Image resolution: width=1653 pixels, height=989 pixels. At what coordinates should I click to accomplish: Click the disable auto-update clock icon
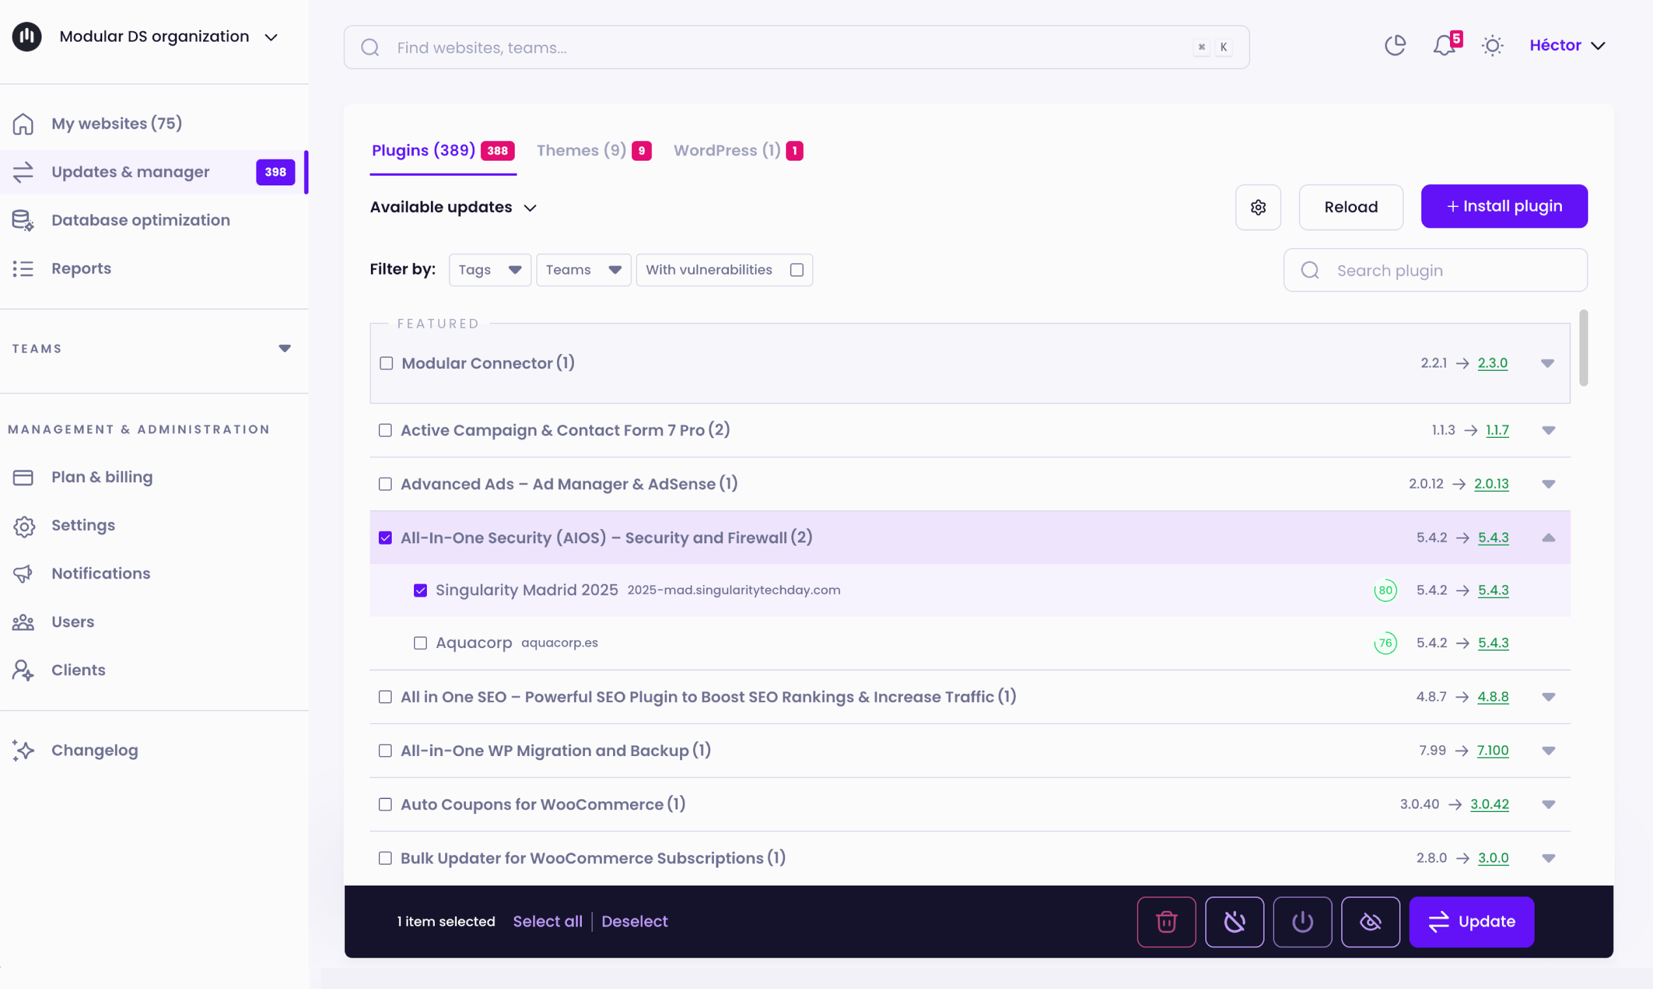click(x=1234, y=922)
